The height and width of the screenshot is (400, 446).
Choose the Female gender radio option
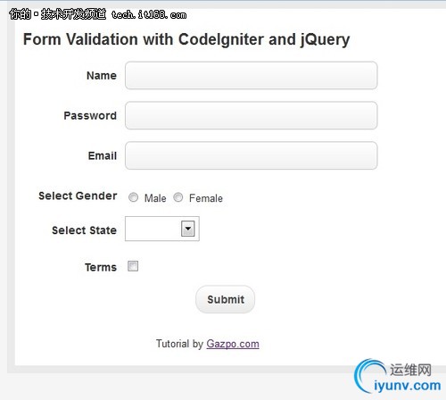(178, 197)
